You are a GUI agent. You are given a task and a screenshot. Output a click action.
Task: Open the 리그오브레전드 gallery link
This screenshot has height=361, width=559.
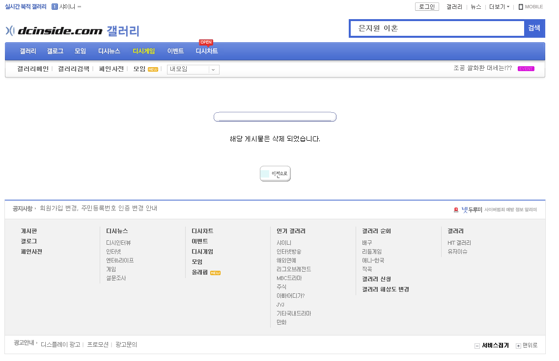coord(294,269)
